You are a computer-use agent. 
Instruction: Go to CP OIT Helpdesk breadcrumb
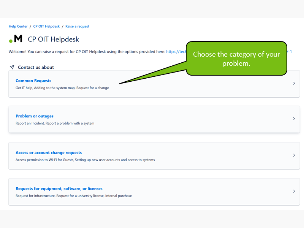click(46, 26)
